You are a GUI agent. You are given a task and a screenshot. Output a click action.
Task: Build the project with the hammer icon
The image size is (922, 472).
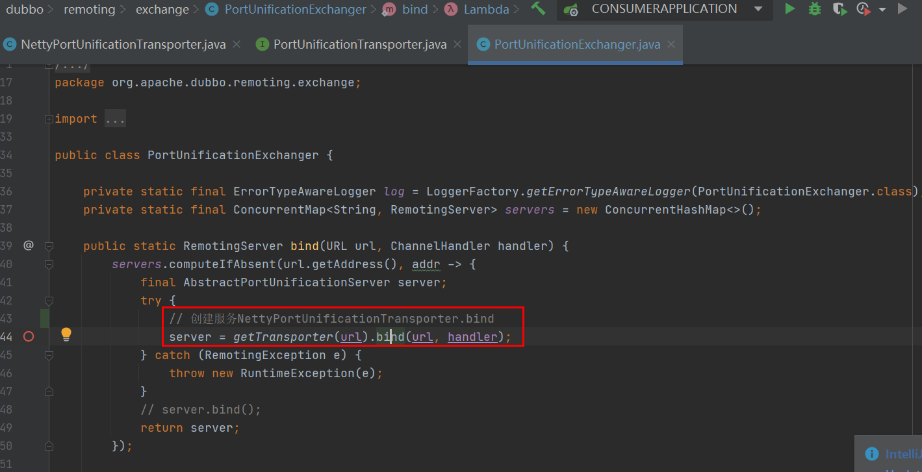pyautogui.click(x=538, y=9)
